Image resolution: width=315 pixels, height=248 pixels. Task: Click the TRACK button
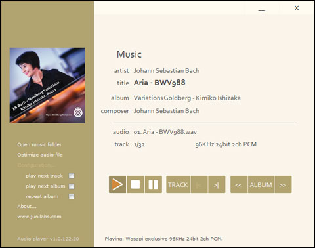click(178, 184)
